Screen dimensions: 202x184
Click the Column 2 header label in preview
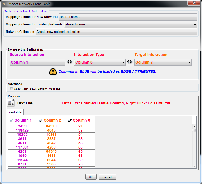coord(52,120)
